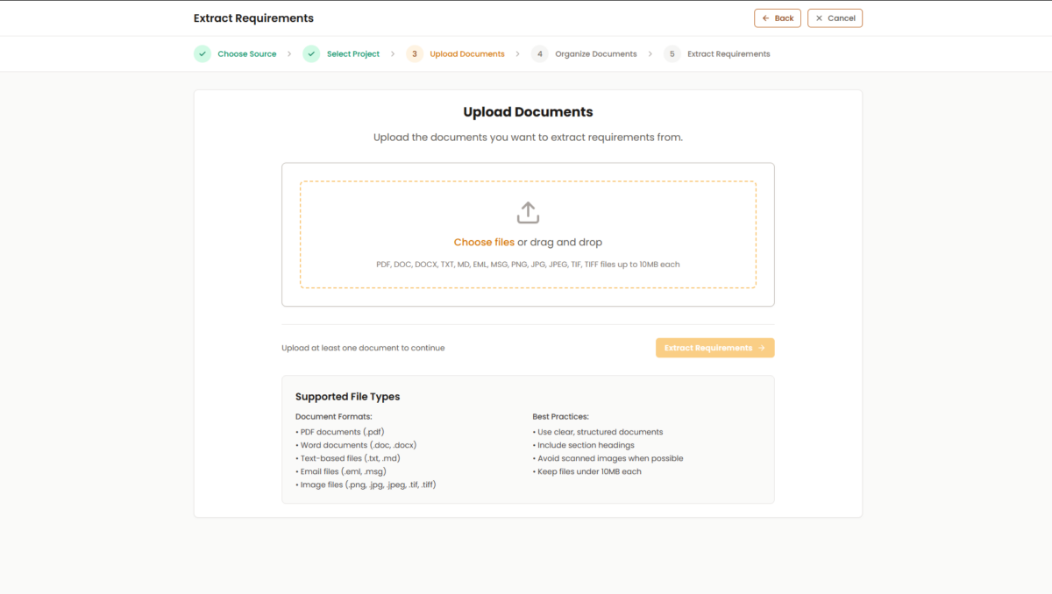Click the green checkmark beside Choose Source
The width and height of the screenshot is (1052, 594).
[x=203, y=54]
